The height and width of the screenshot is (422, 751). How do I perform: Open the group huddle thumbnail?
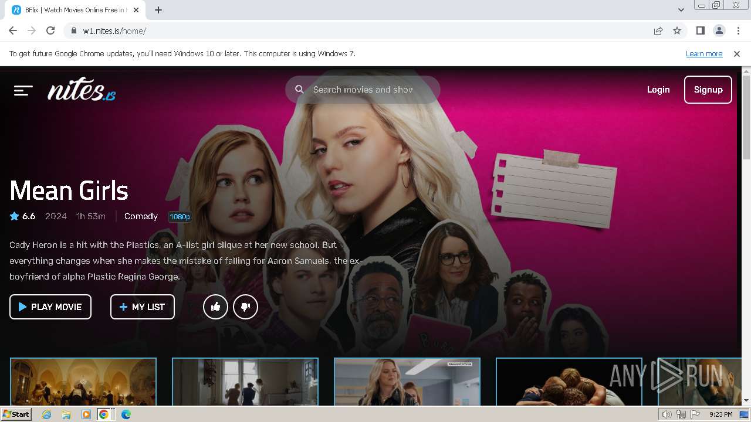pyautogui.click(x=569, y=382)
